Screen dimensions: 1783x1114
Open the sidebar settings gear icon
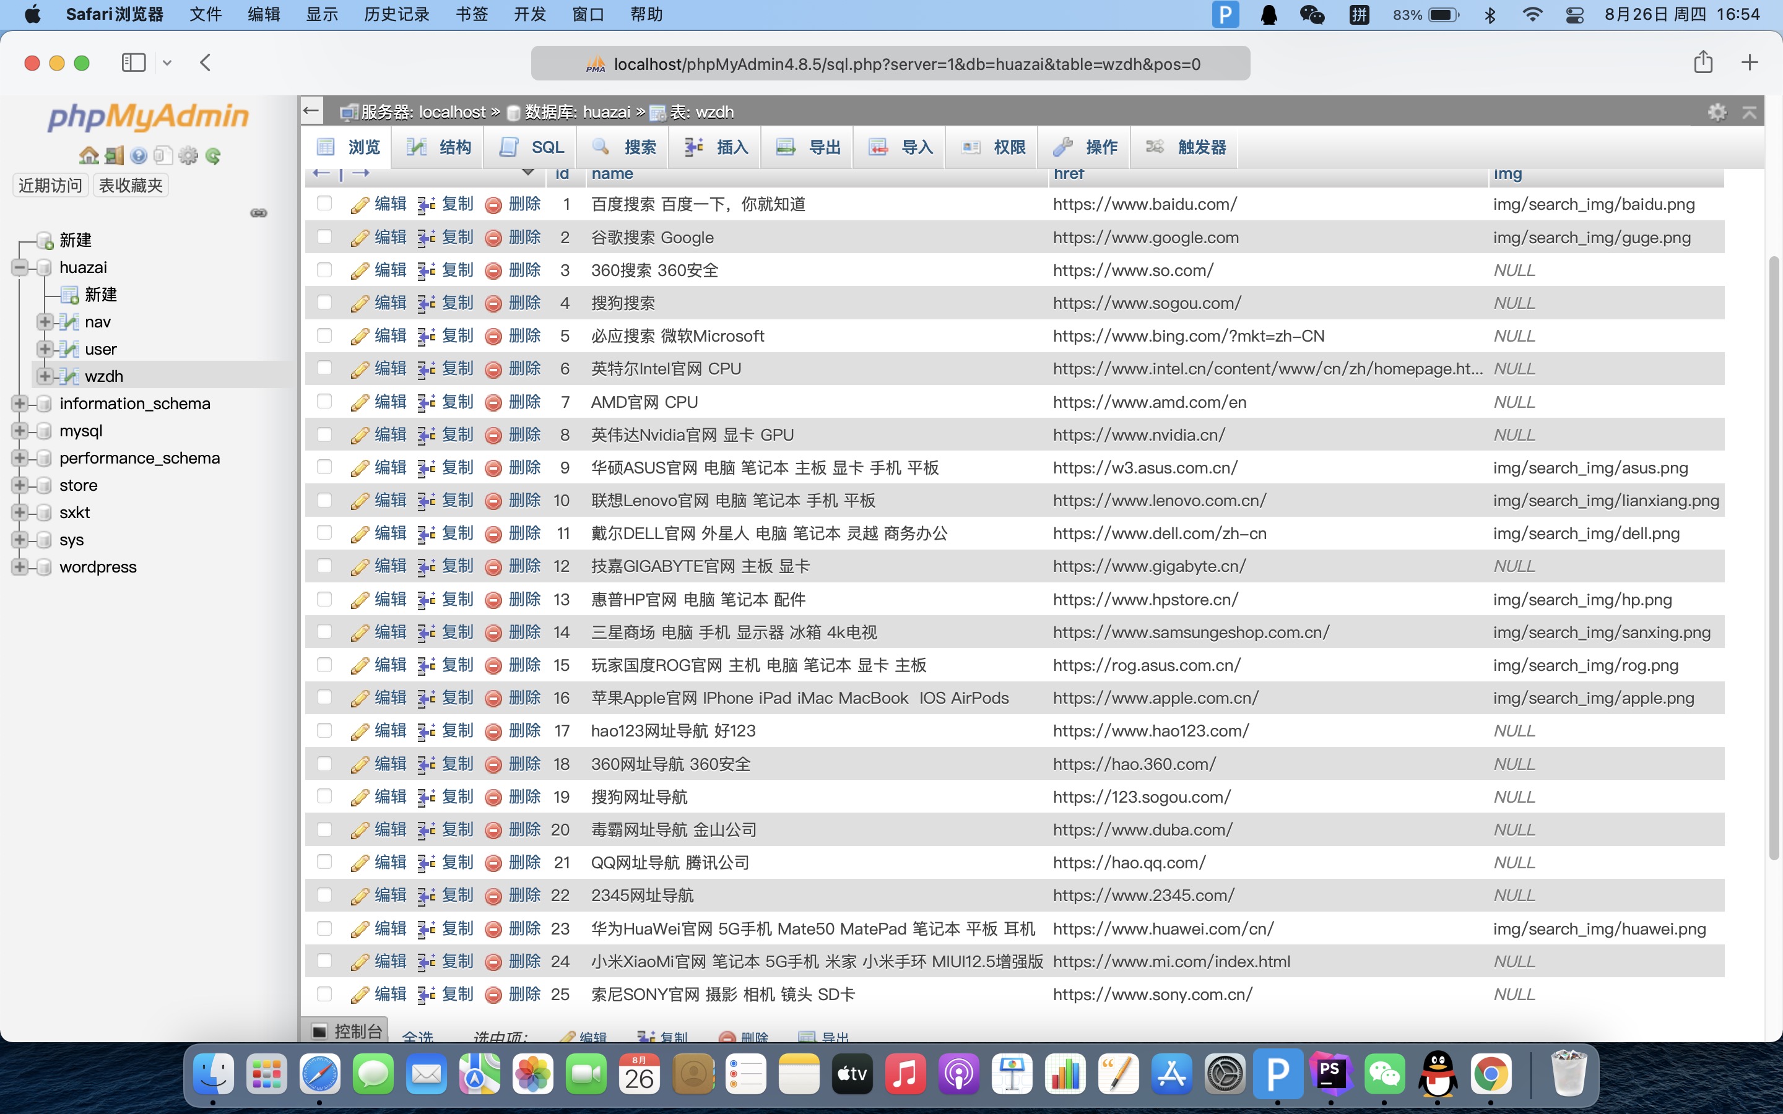[188, 155]
